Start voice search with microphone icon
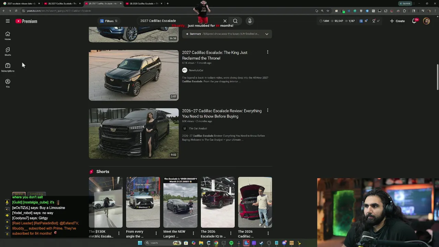 click(x=250, y=21)
